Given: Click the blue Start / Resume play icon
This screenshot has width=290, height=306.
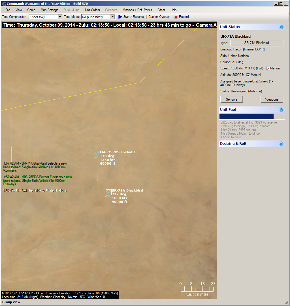Looking at the screenshot, I should click(120, 17).
